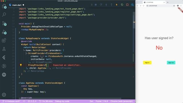Open the Git graph sidebar icon

coord(4,66)
